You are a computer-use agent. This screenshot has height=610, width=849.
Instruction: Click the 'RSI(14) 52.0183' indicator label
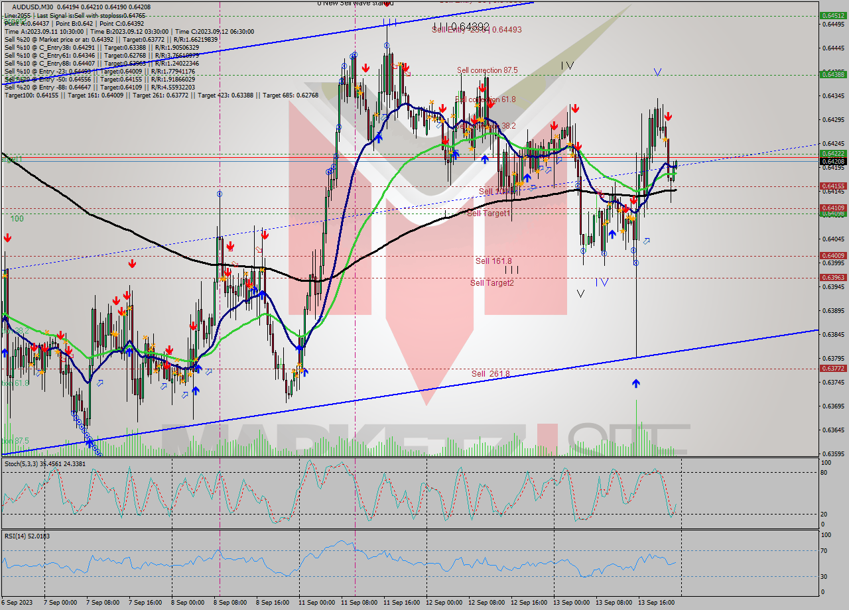pyautogui.click(x=27, y=536)
